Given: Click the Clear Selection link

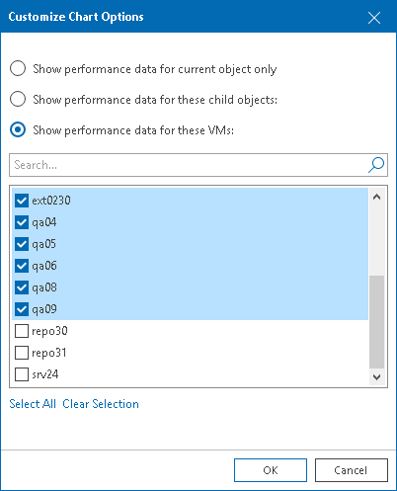Looking at the screenshot, I should [101, 404].
